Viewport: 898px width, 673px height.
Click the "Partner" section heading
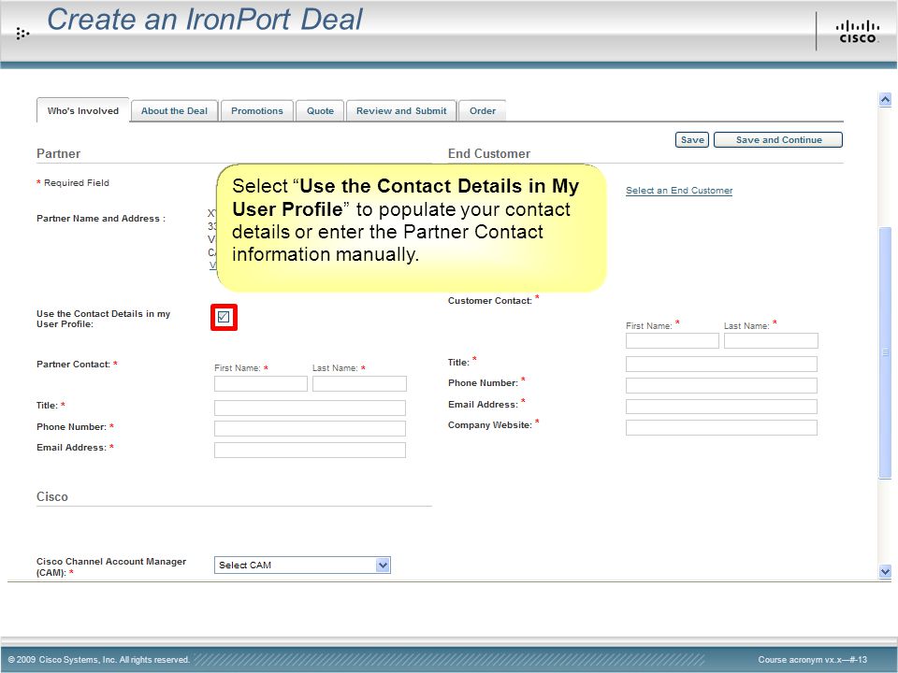(58, 153)
